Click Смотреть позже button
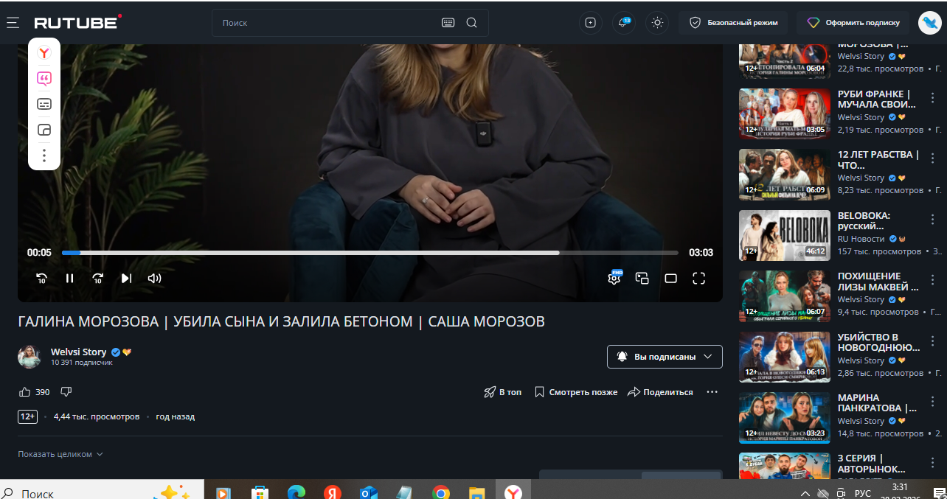 [x=576, y=392]
